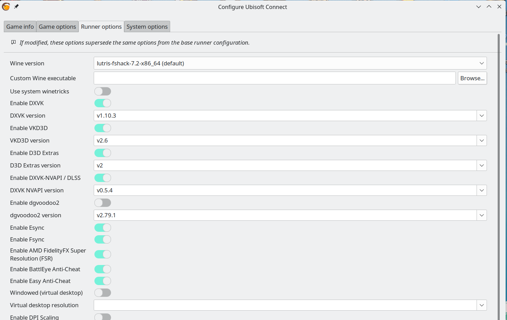Click DXVK NVAPI version field showing v0.5.4
Image resolution: width=507 pixels, height=320 pixels.
(285, 190)
